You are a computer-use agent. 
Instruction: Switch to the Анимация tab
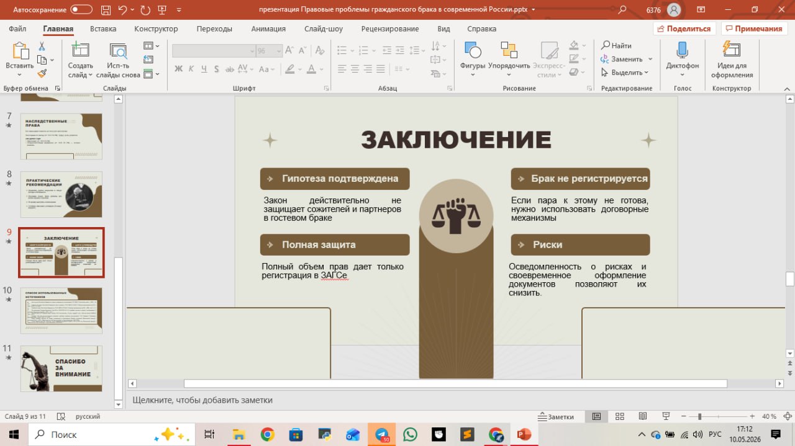pos(268,29)
